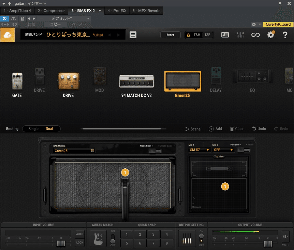The image size is (294, 250).
Task: Toggle mic Position / Mixer switch
Action: point(244,150)
